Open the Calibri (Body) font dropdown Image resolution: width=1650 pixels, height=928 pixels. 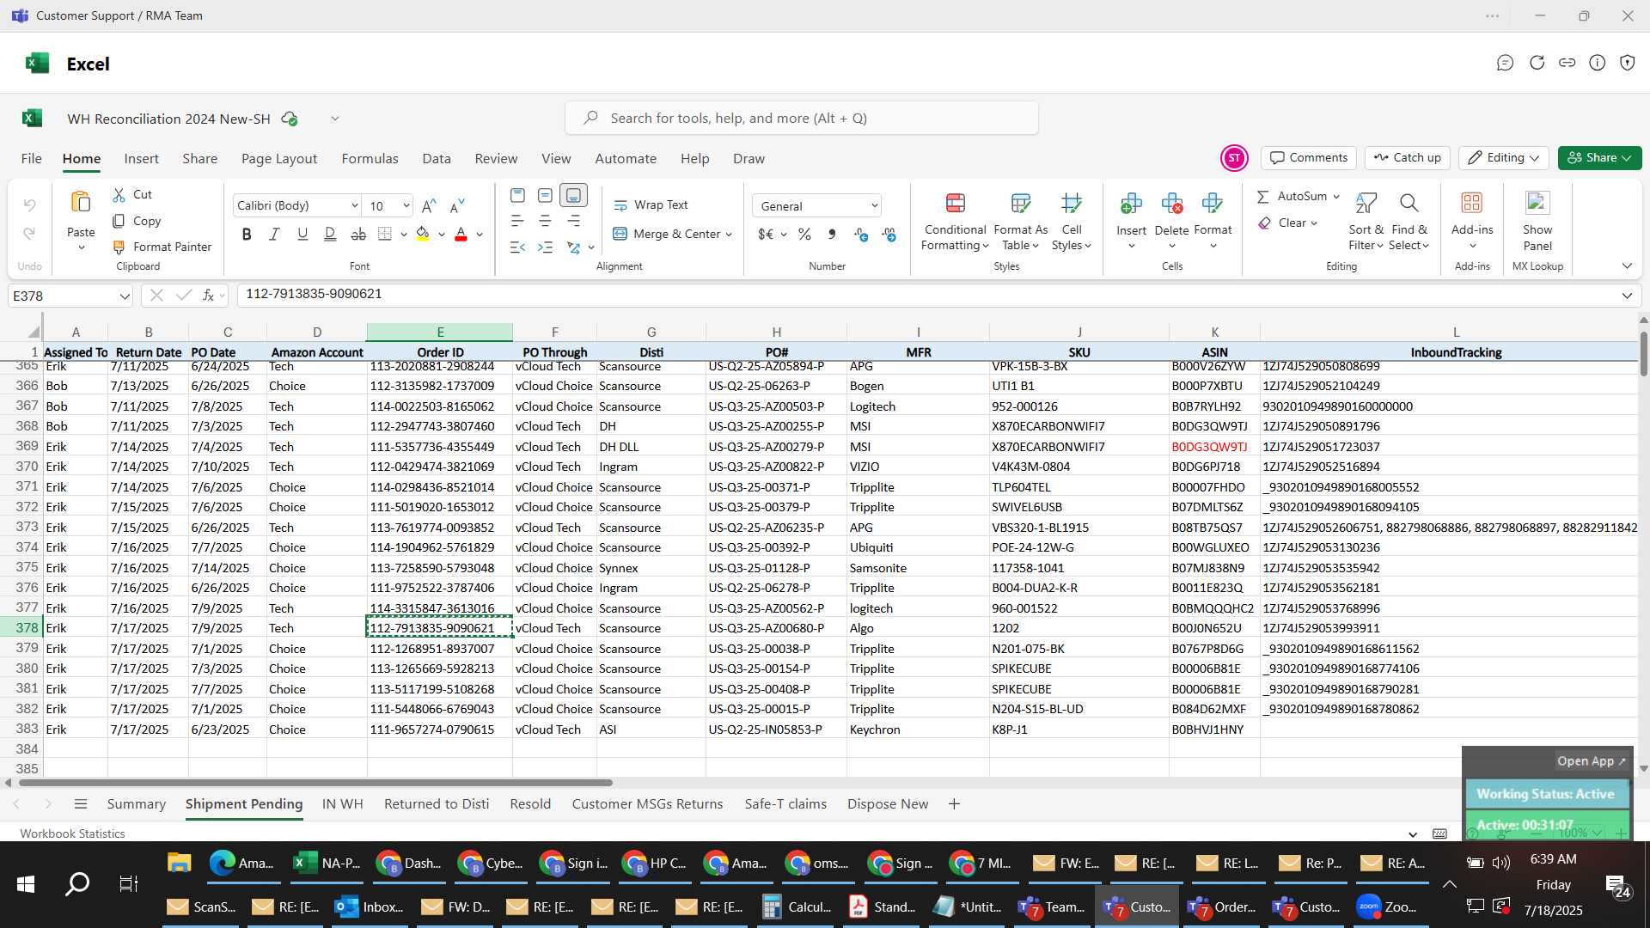[x=354, y=206]
